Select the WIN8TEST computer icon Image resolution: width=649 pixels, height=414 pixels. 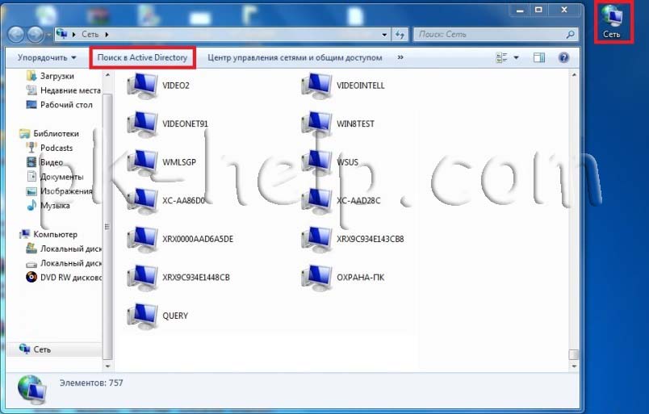point(320,123)
